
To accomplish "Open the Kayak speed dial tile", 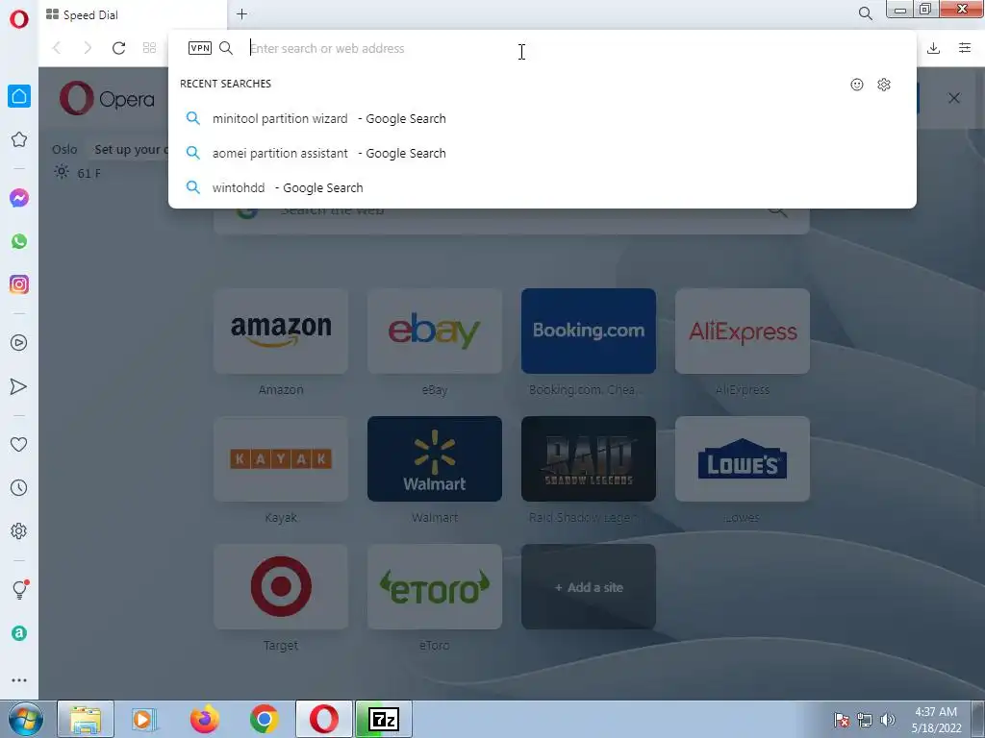I will click(x=281, y=458).
